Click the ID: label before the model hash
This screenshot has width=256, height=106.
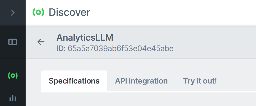click(61, 49)
